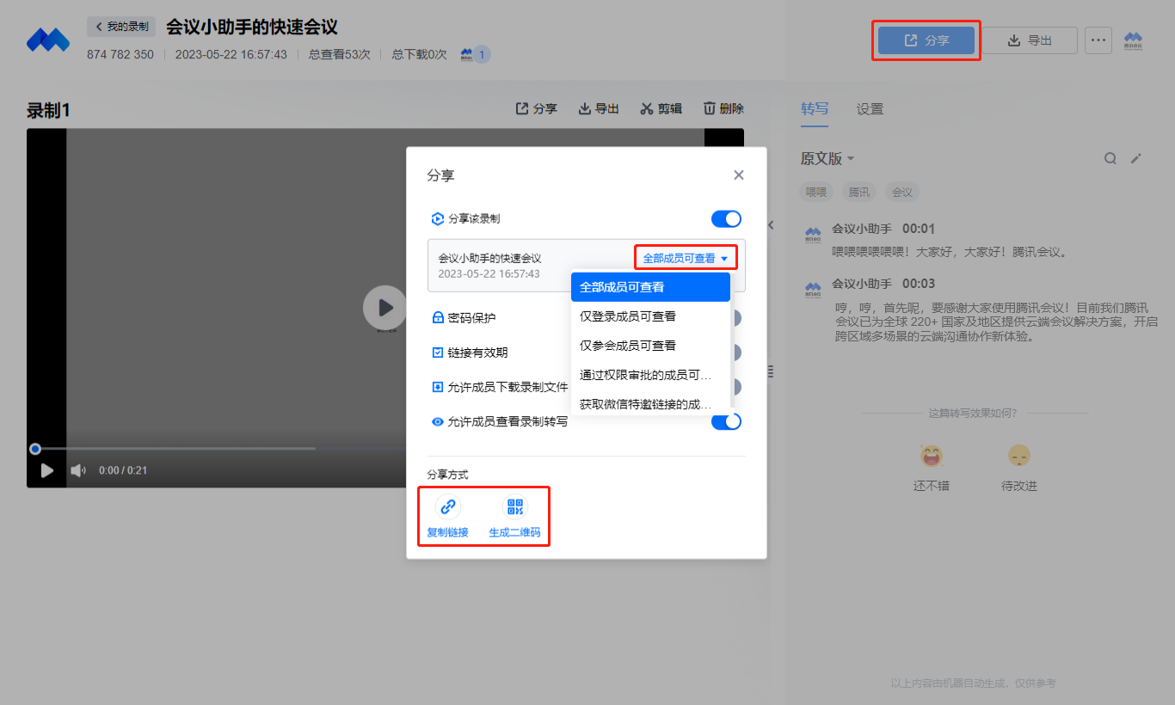Select 仅参会成员可查看 option

[650, 346]
